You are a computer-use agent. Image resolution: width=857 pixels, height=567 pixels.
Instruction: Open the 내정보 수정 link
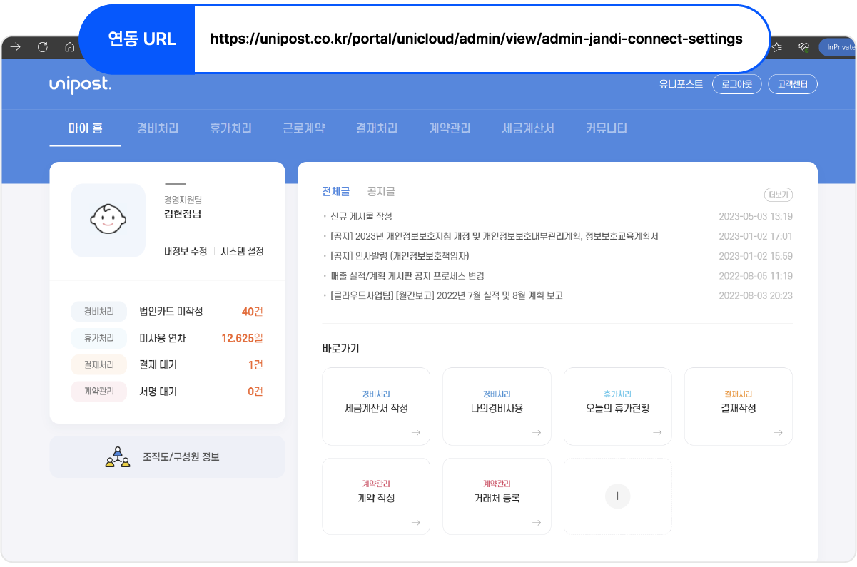(x=186, y=252)
